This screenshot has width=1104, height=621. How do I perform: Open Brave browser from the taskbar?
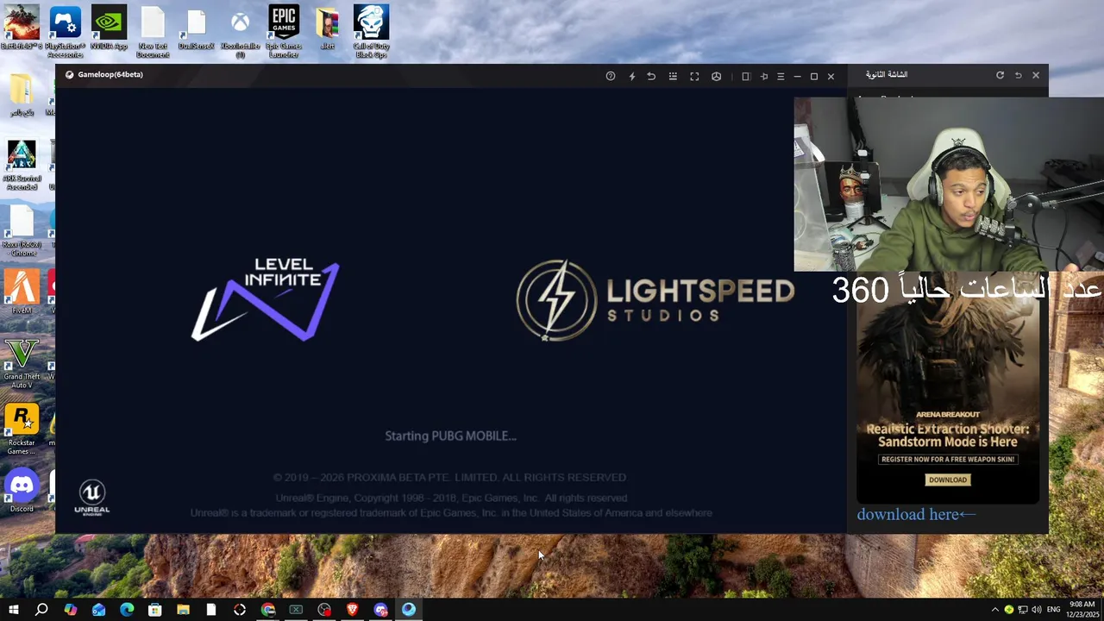[352, 610]
